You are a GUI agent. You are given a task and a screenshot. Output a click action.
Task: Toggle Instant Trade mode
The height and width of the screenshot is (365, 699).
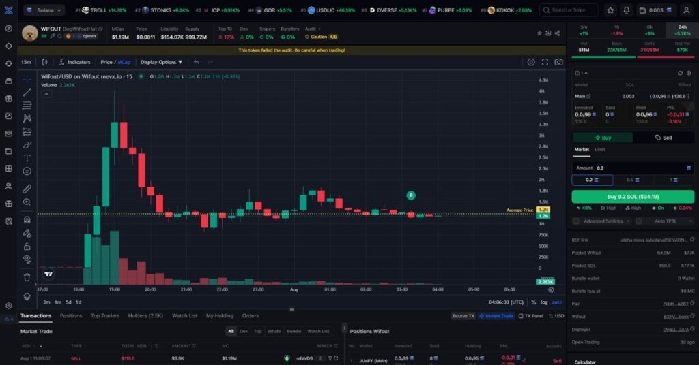[496, 316]
